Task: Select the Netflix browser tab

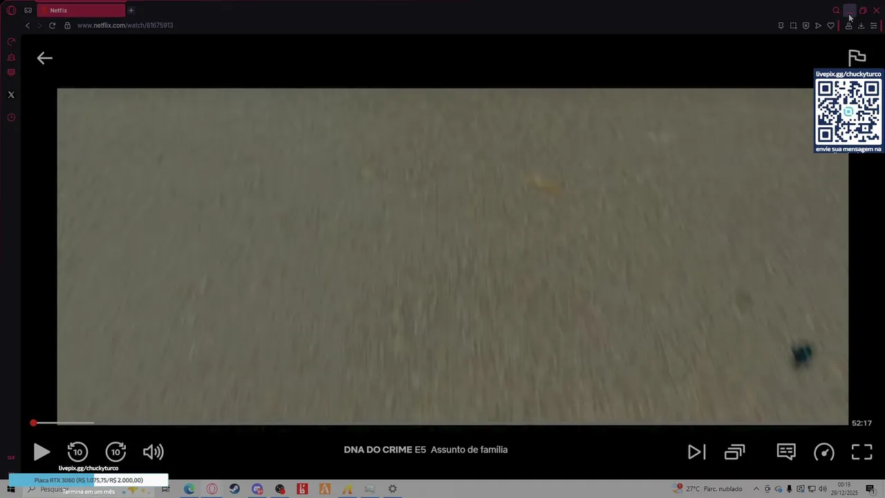Action: pyautogui.click(x=82, y=10)
